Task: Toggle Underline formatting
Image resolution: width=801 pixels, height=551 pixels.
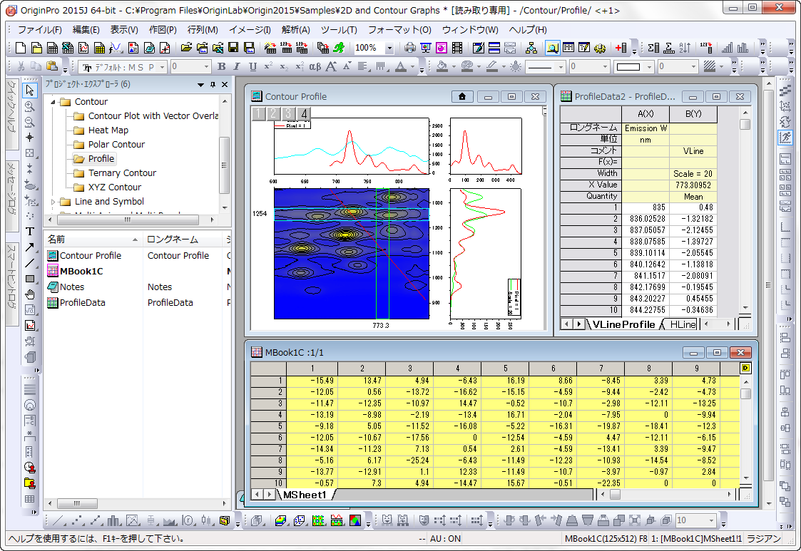Action: pos(252,66)
